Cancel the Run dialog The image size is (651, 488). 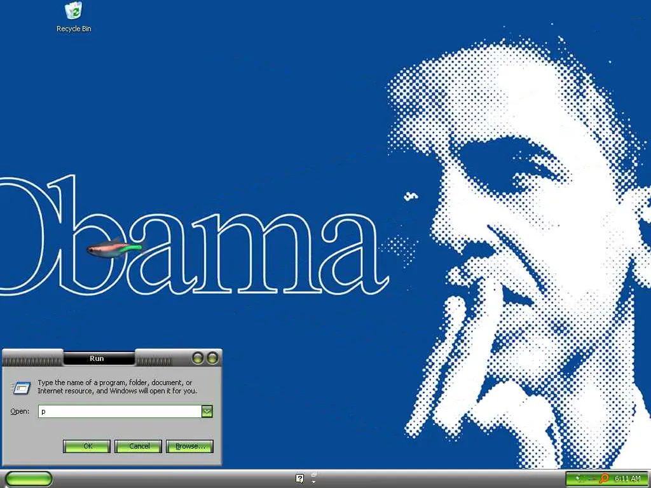coord(138,446)
